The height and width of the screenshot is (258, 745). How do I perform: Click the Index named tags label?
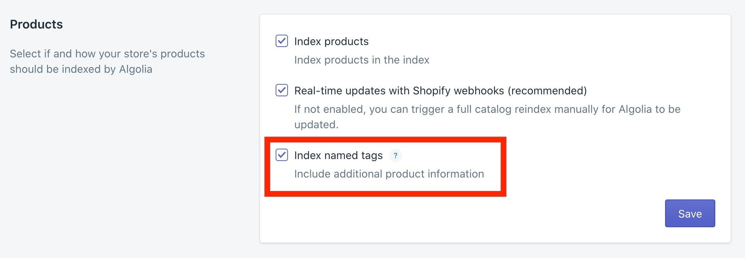click(x=339, y=155)
